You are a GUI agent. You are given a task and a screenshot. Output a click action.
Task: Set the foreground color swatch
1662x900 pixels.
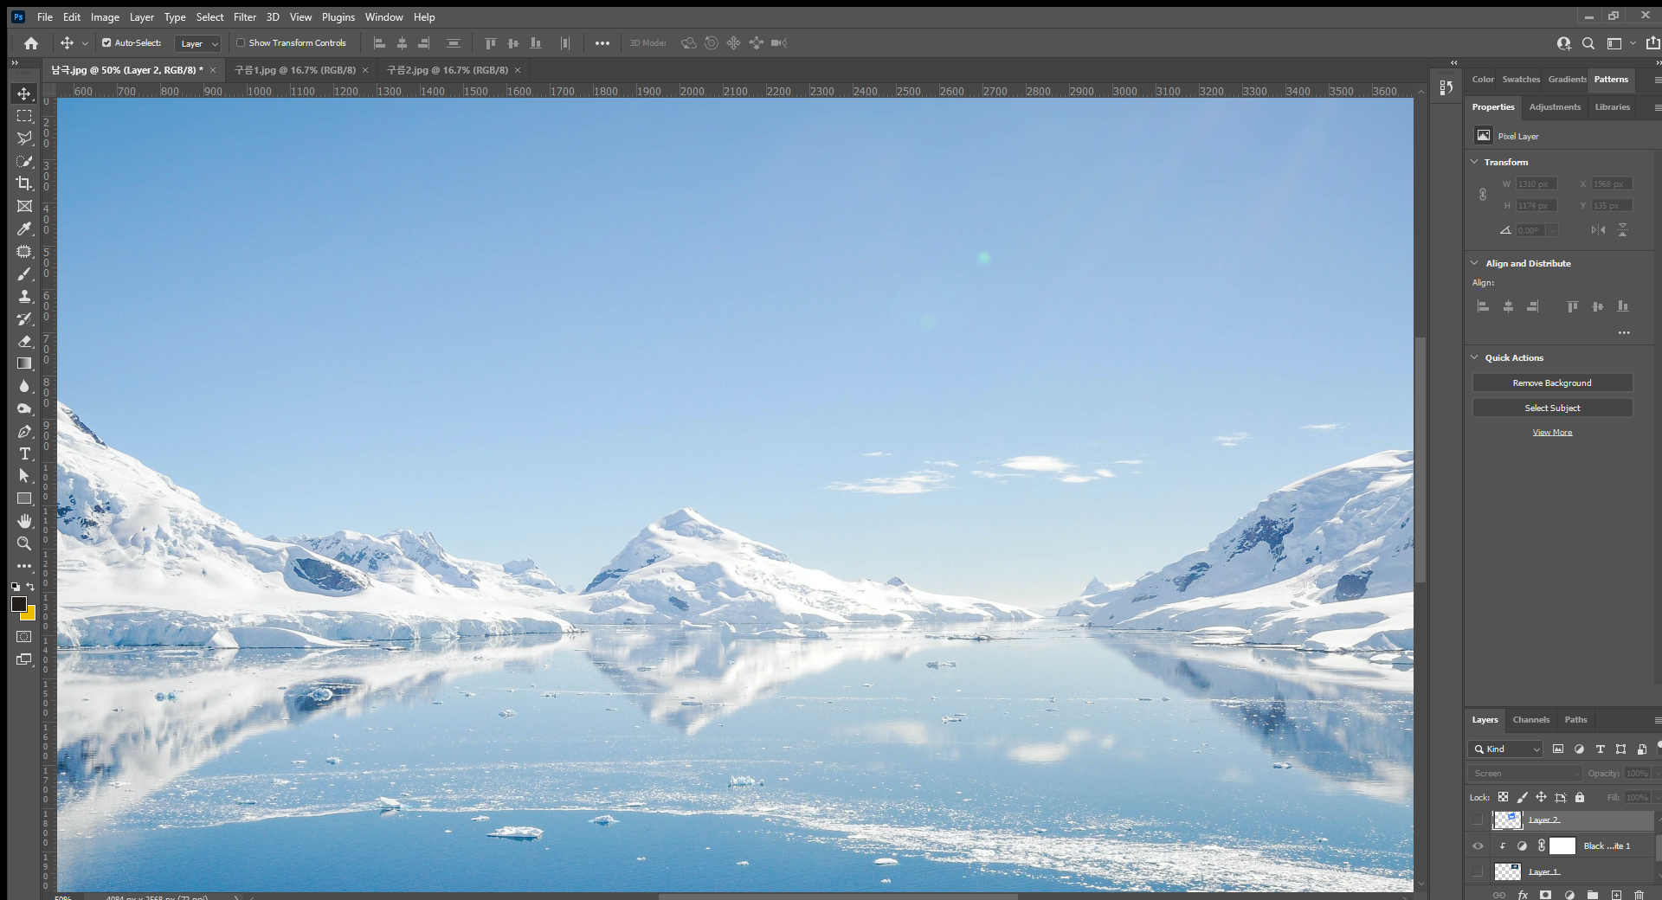[18, 603]
